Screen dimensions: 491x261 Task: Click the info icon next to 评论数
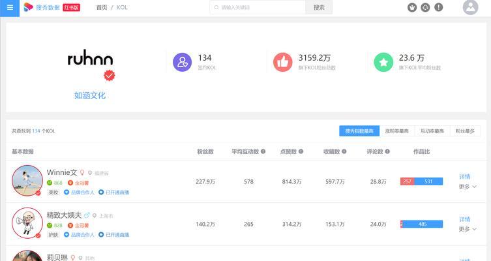point(387,151)
